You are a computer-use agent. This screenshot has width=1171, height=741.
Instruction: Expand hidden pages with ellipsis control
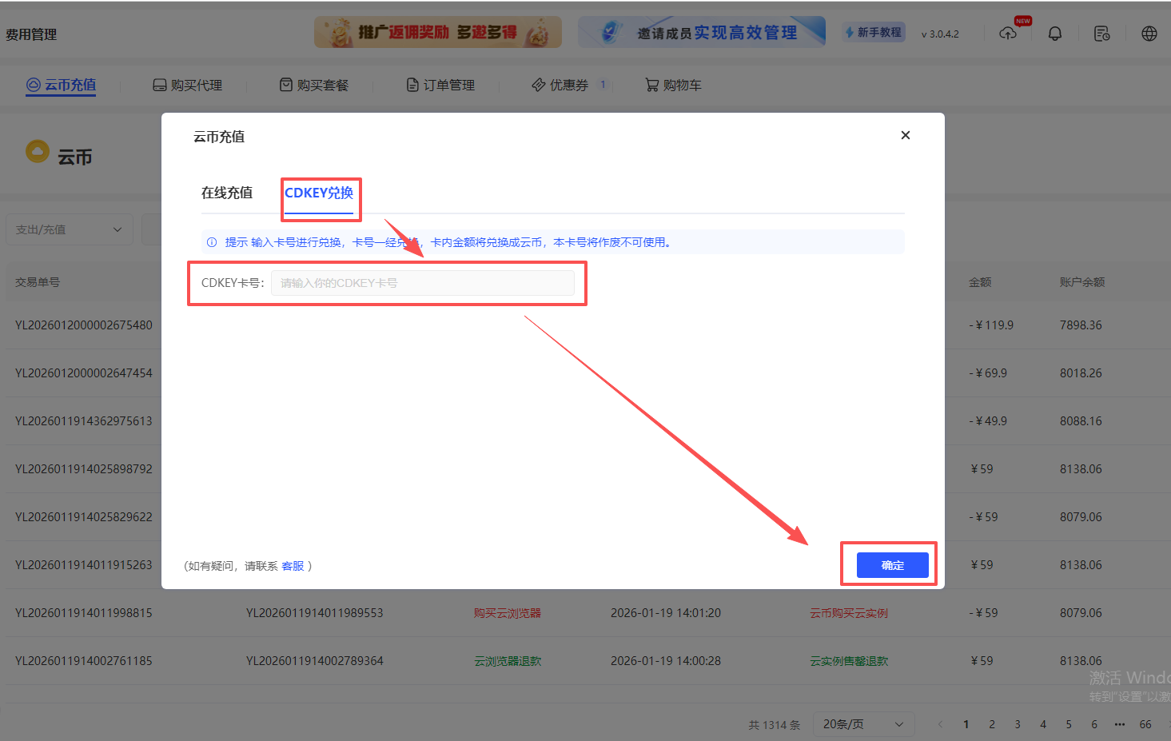tap(1120, 724)
